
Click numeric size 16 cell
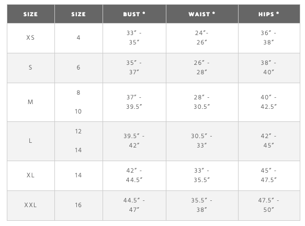click(78, 206)
